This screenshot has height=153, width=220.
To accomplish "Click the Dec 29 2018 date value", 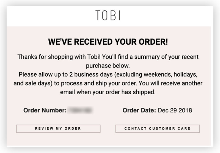I will point(175,110).
